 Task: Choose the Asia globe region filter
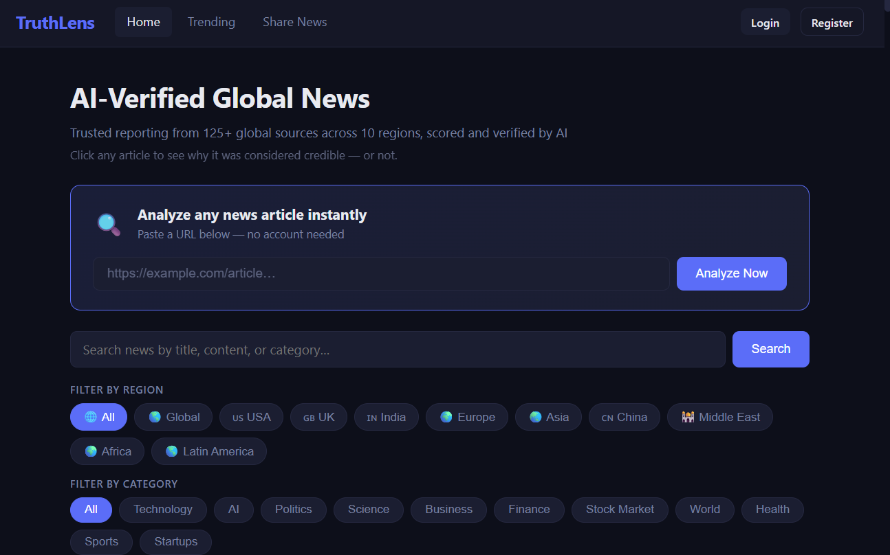pyautogui.click(x=548, y=417)
